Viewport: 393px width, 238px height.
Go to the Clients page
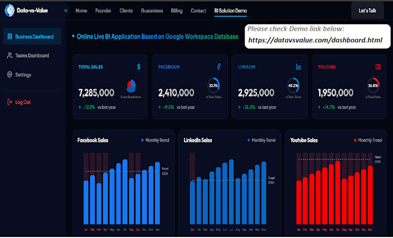[126, 11]
